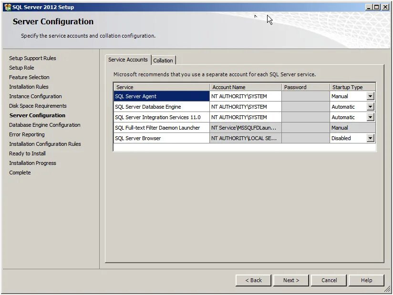This screenshot has height=295, width=393.
Task: Select the SQL Server Database Engine service cell
Action: [x=161, y=107]
